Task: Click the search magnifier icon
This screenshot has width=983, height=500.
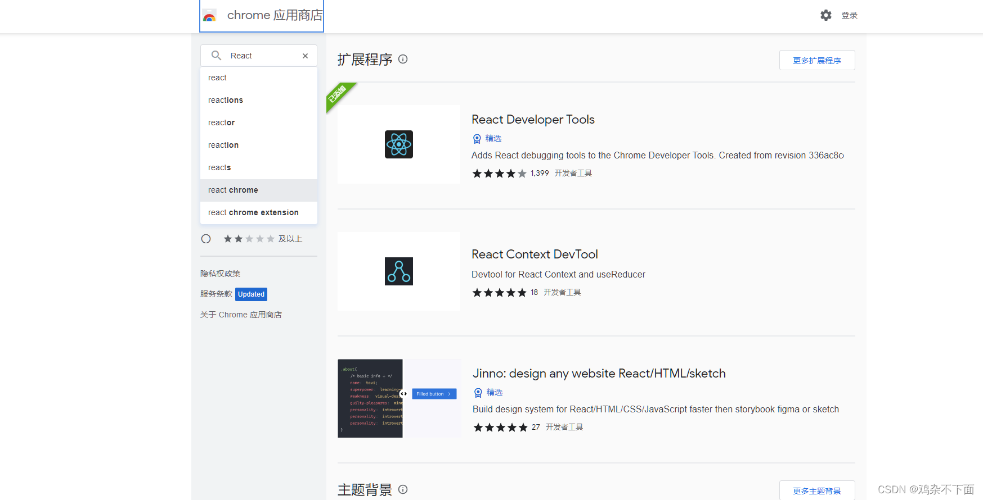Action: (216, 56)
